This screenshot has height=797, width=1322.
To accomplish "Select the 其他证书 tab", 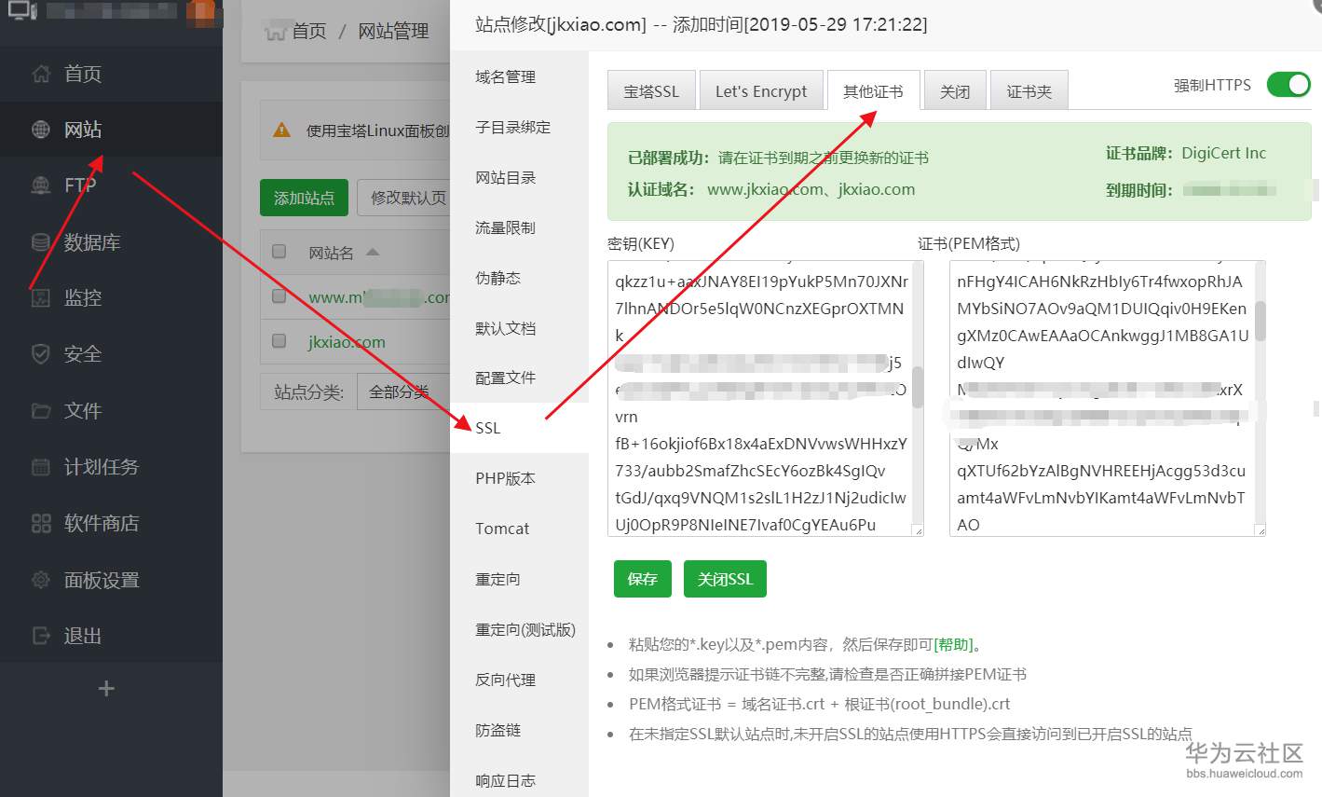I will (873, 91).
